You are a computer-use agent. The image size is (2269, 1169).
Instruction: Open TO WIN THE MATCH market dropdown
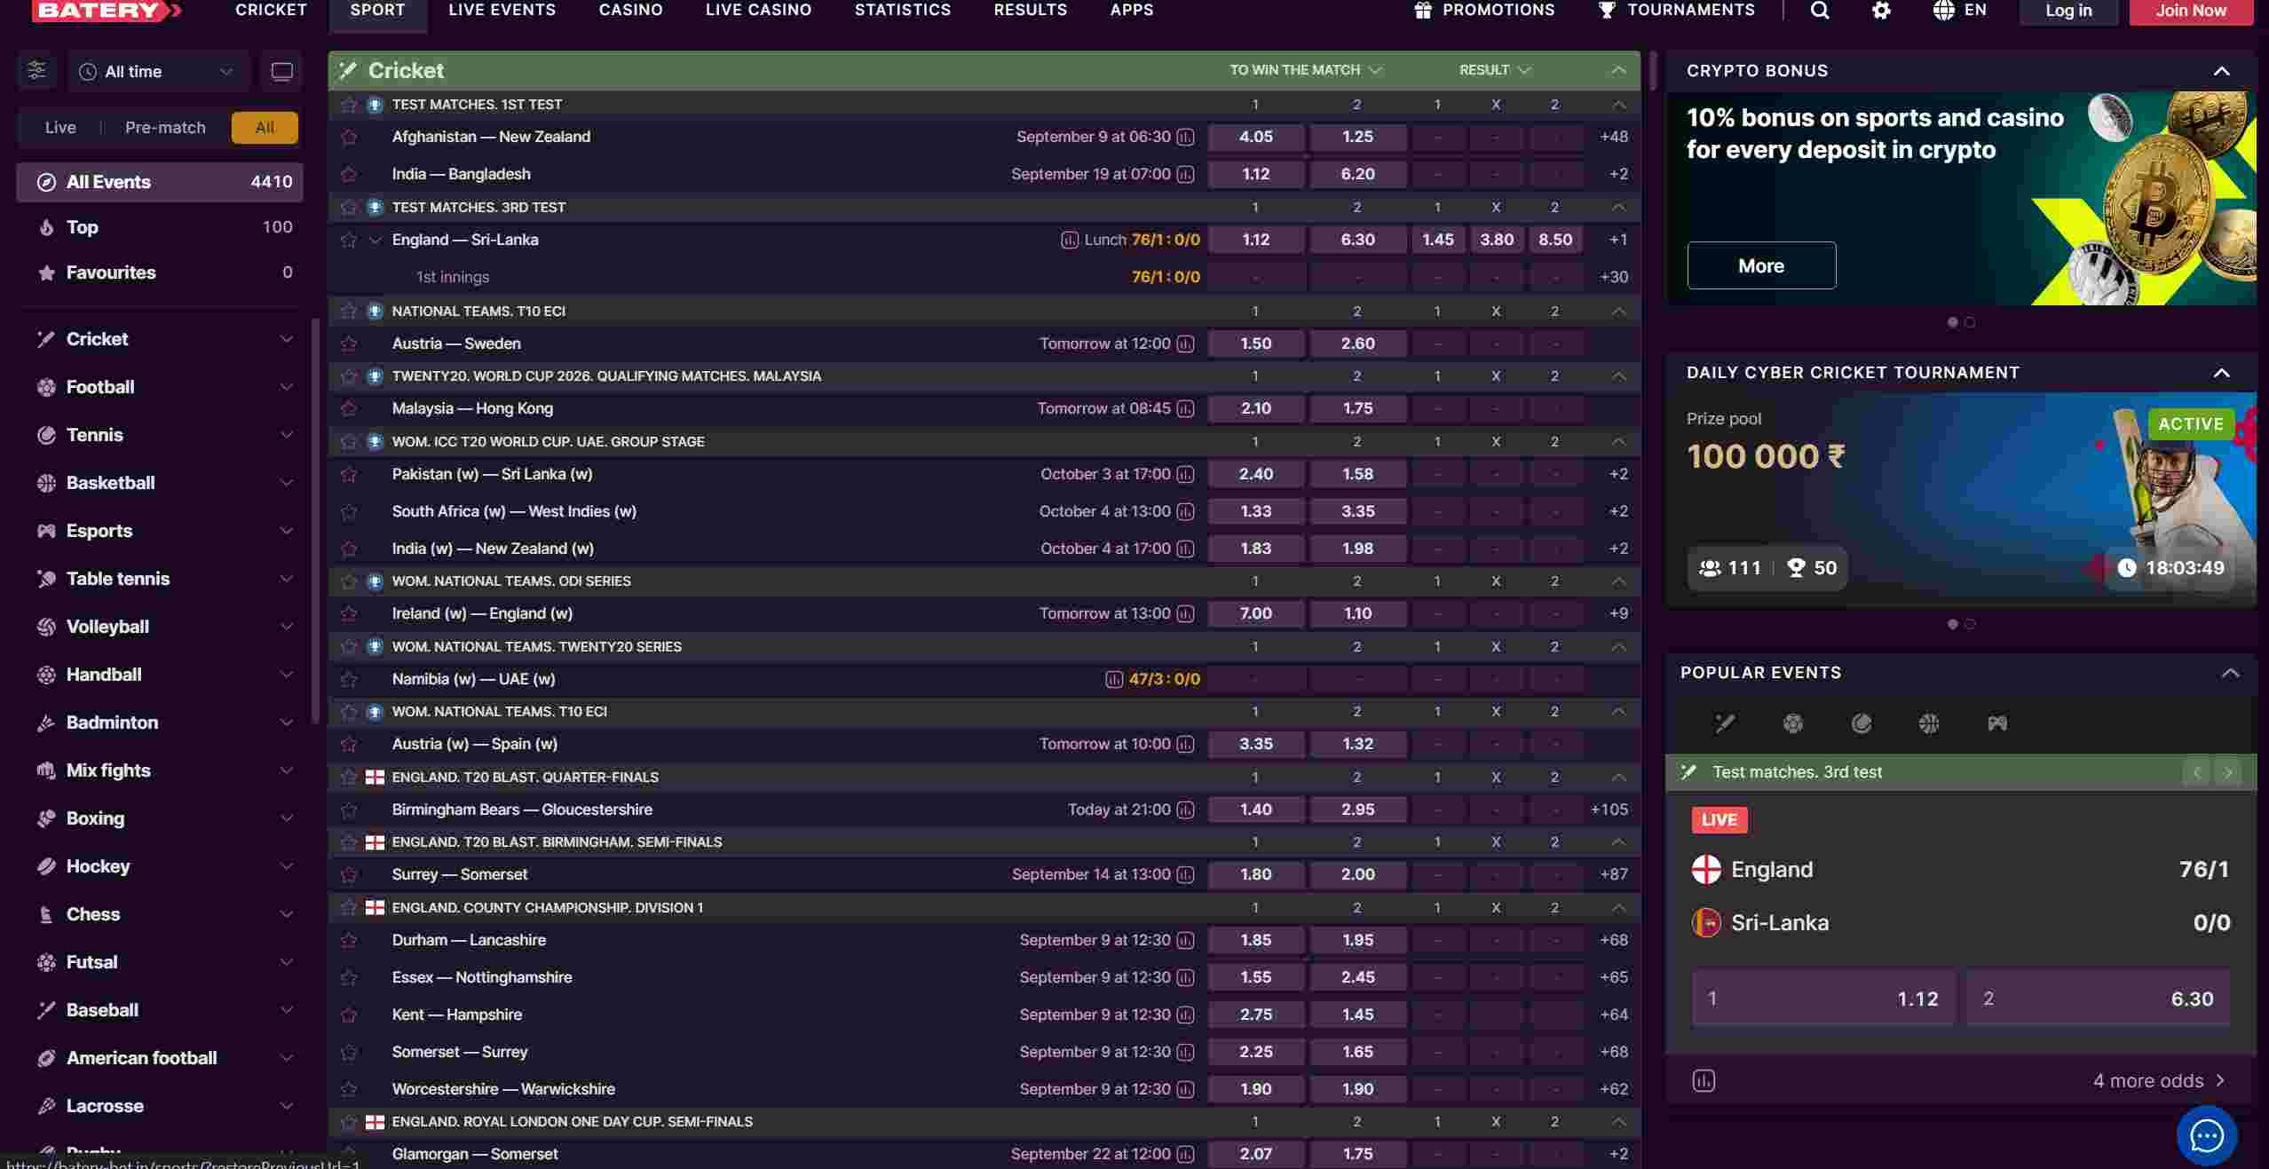pyautogui.click(x=1306, y=70)
